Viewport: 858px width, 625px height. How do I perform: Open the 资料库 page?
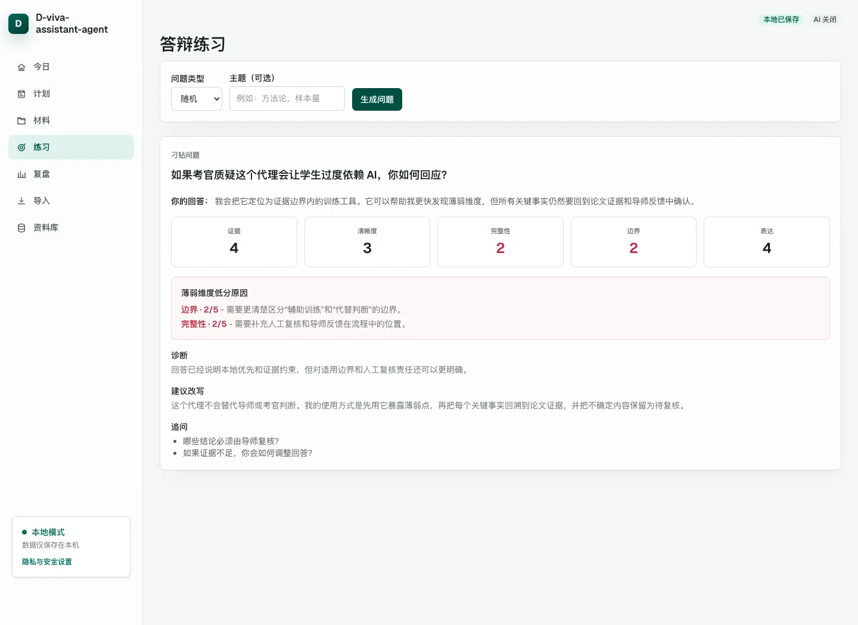coord(71,228)
